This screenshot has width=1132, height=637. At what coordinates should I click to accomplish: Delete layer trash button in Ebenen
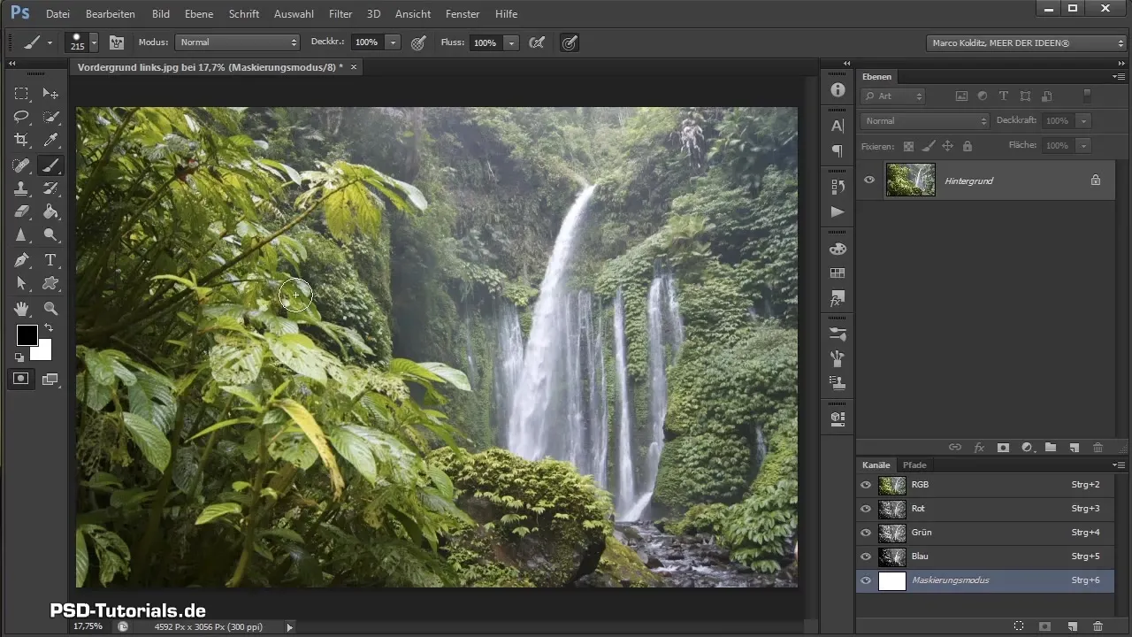[1098, 448]
